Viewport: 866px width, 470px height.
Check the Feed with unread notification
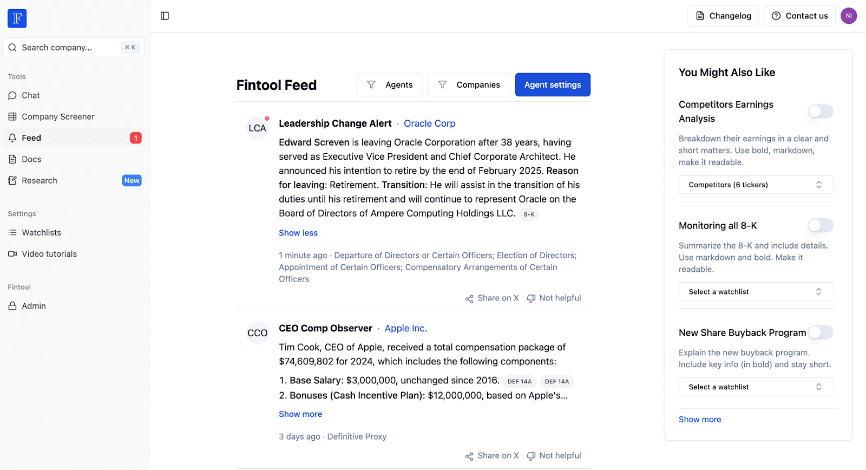pos(31,138)
